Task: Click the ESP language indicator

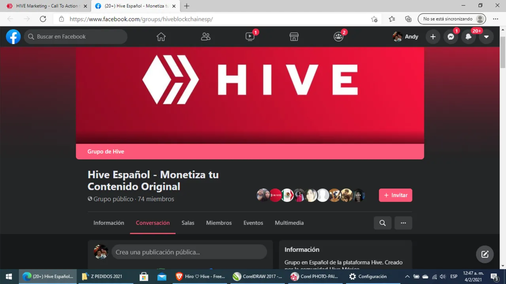Action: 454,277
